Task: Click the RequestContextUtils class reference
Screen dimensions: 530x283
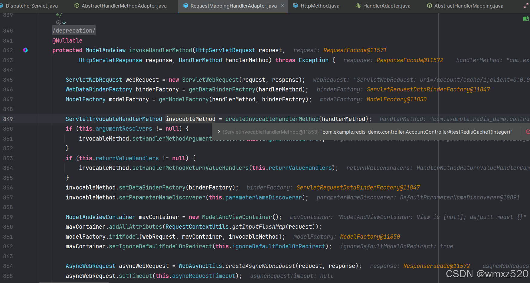Action: (x=197, y=227)
